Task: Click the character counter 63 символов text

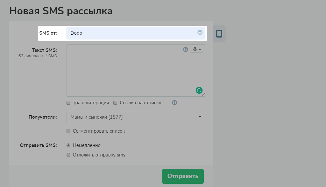Action: click(38, 55)
